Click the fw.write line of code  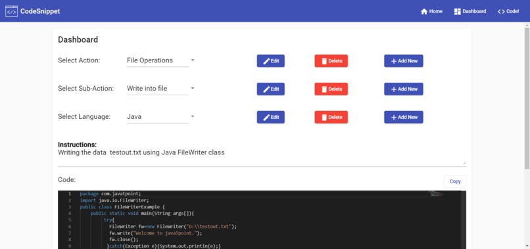coord(155,233)
